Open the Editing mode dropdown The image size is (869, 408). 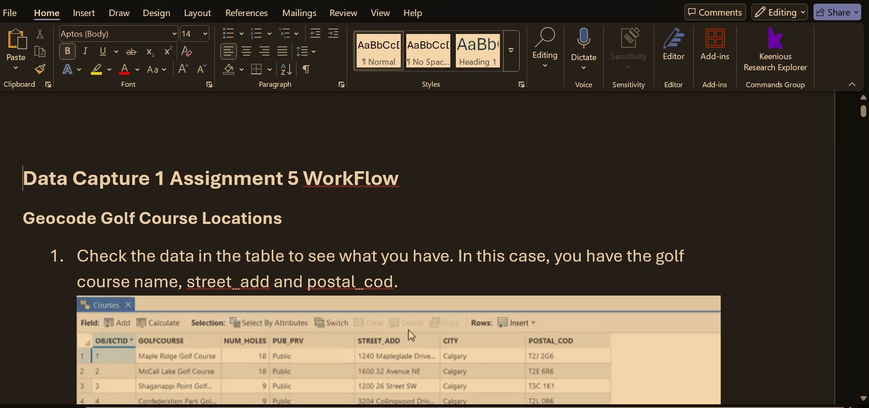(x=779, y=12)
